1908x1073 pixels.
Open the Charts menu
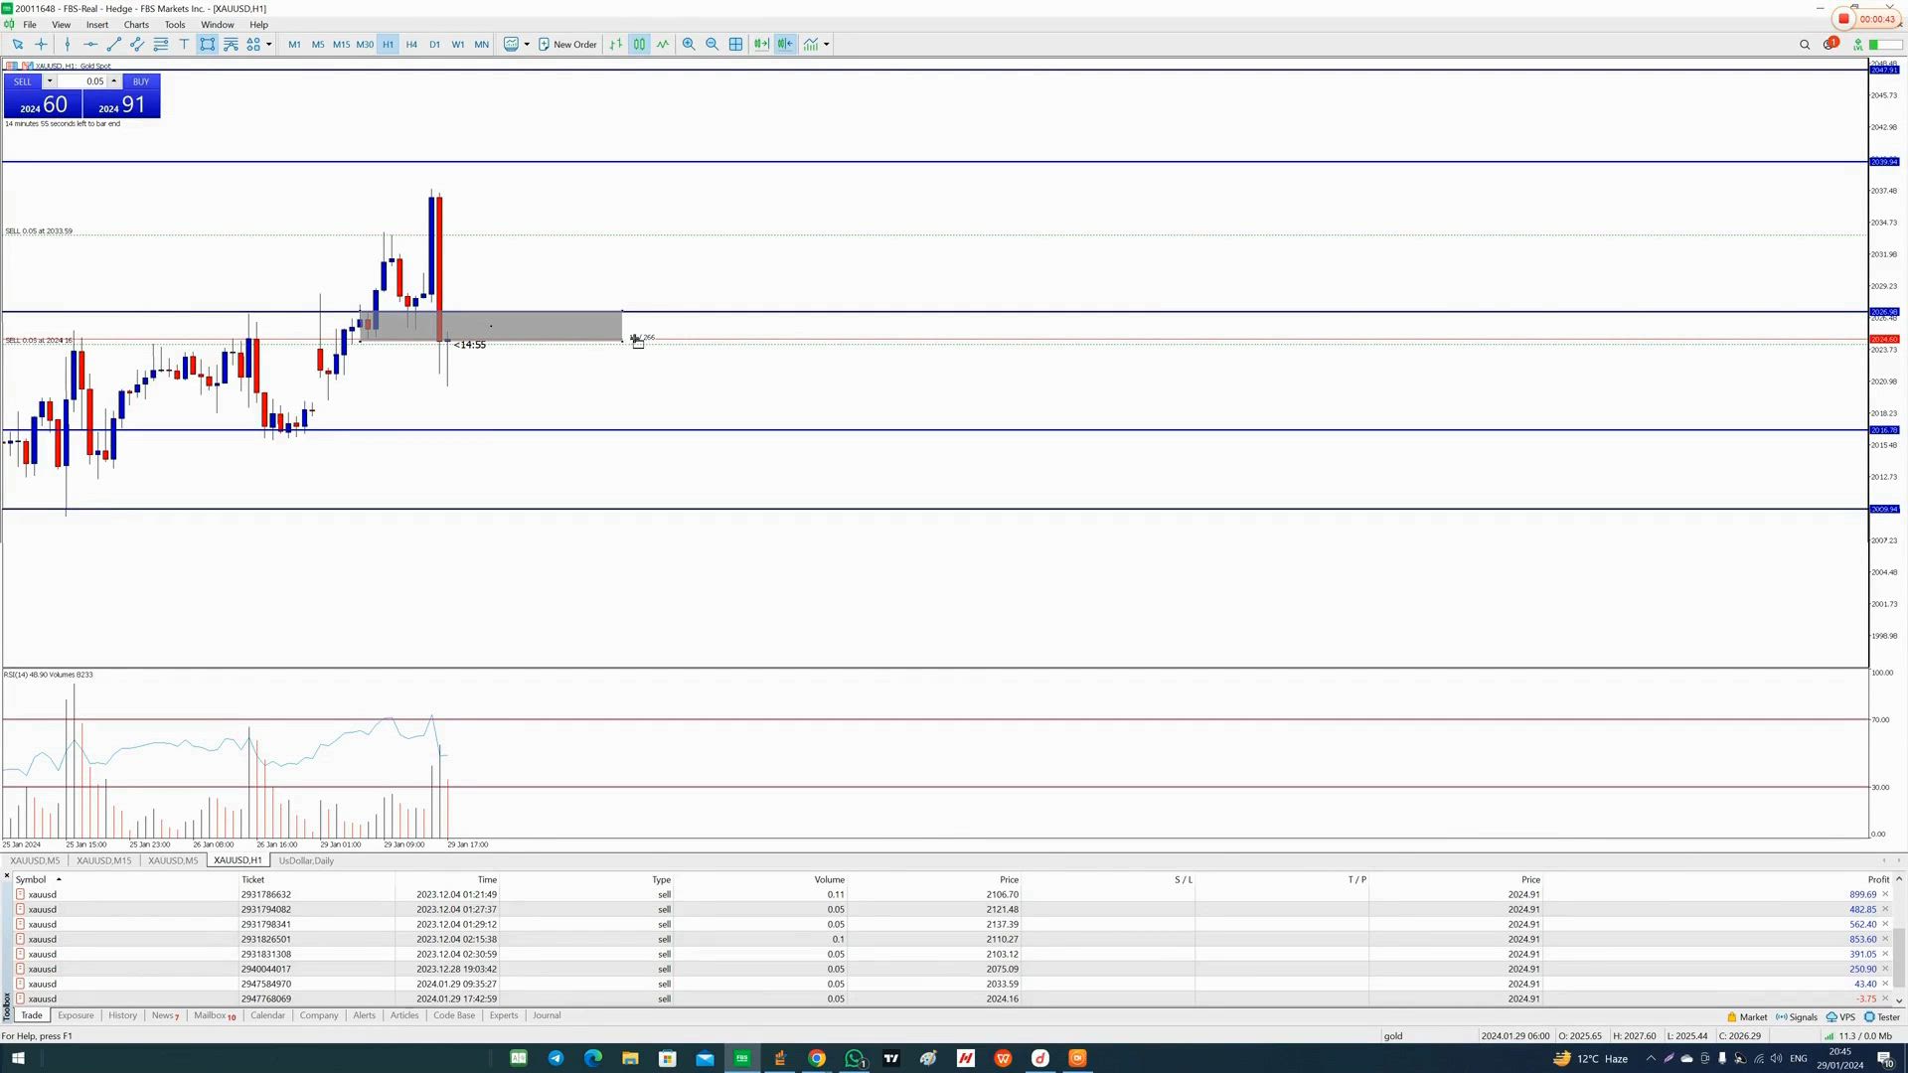[x=136, y=24]
